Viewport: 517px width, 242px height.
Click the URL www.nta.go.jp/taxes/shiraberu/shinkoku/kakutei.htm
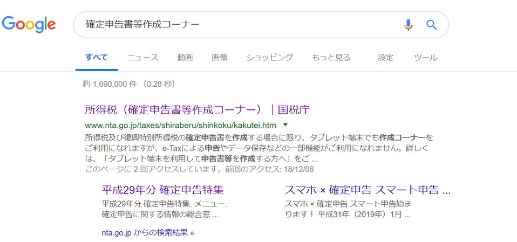(180, 125)
